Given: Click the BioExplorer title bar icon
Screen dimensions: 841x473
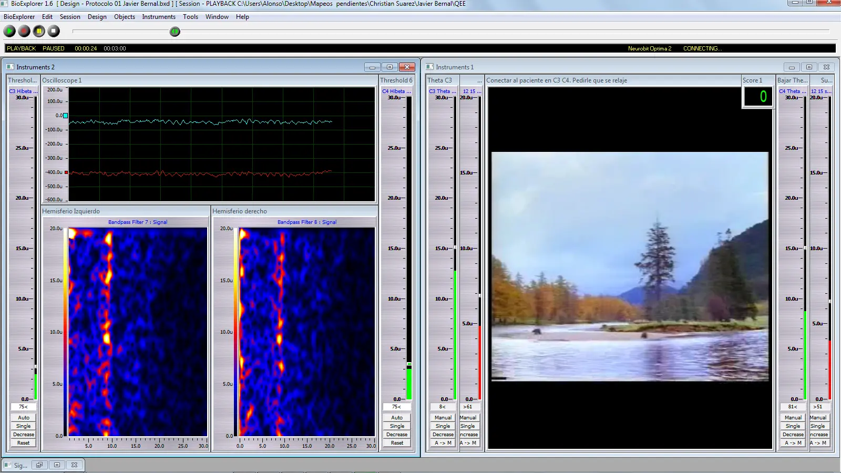Looking at the screenshot, I should pyautogui.click(x=4, y=4).
